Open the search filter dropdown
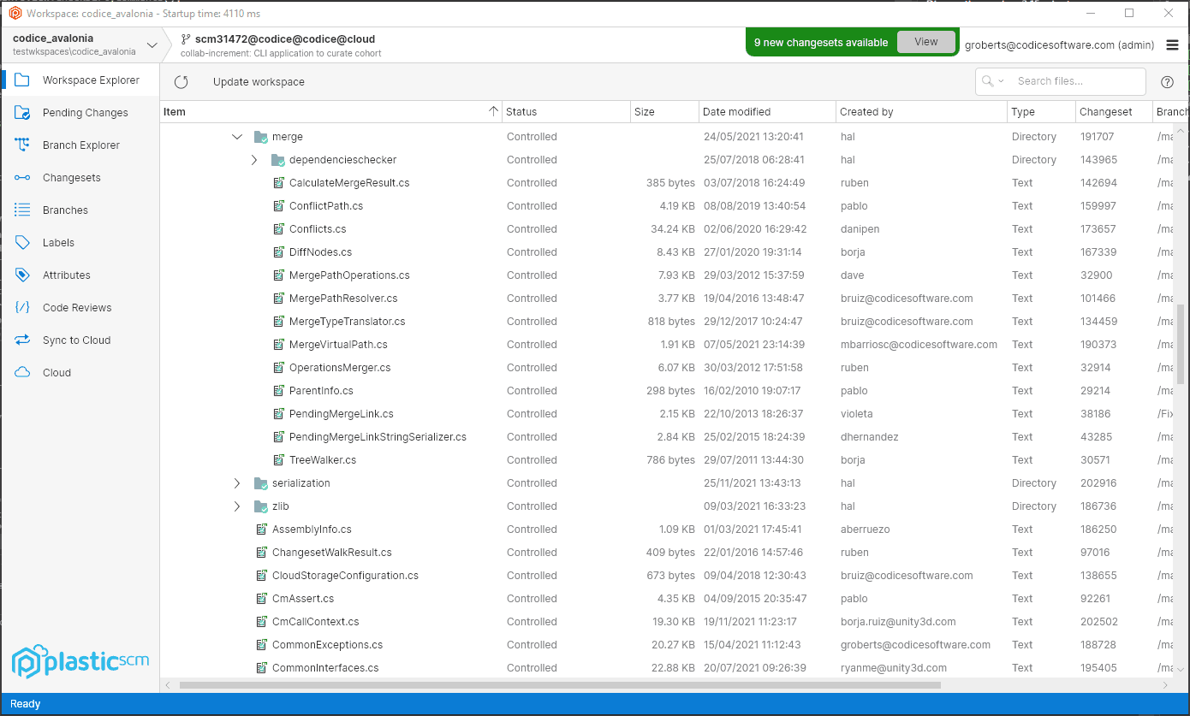 point(1000,81)
